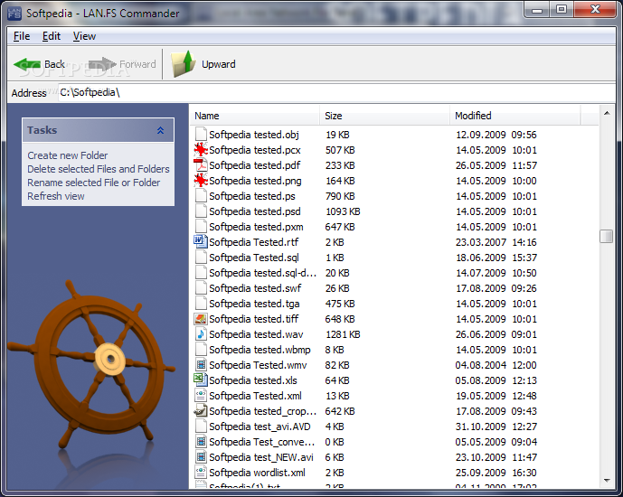Click the PDF icon of Softpedia tested.pdf

(201, 165)
